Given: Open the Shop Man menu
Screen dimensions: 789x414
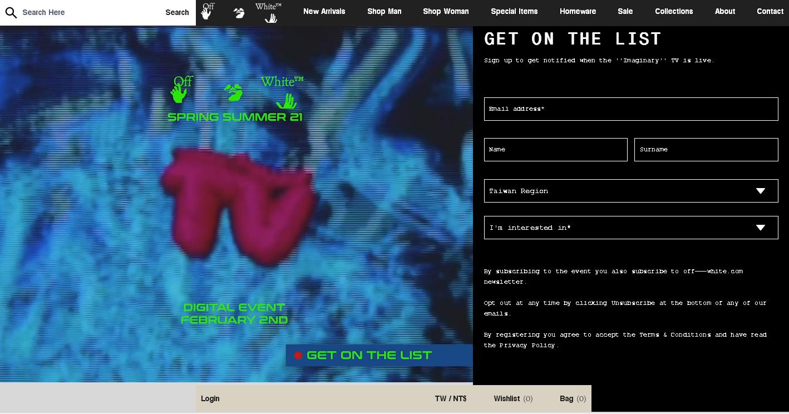Looking at the screenshot, I should (384, 11).
